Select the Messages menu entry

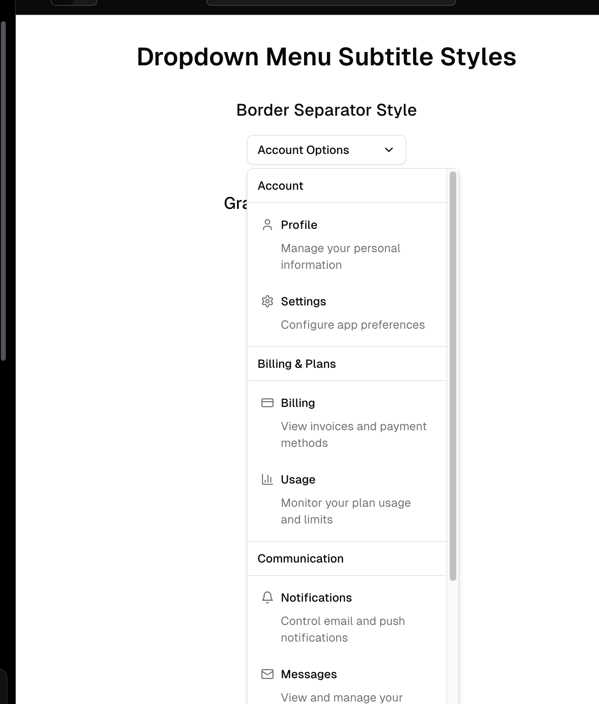coord(309,674)
